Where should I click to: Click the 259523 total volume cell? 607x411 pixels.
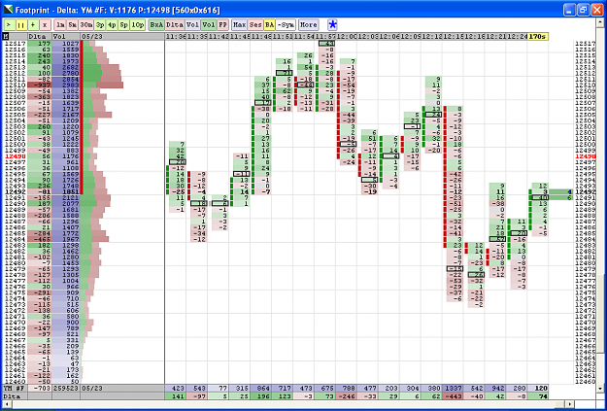coord(65,388)
